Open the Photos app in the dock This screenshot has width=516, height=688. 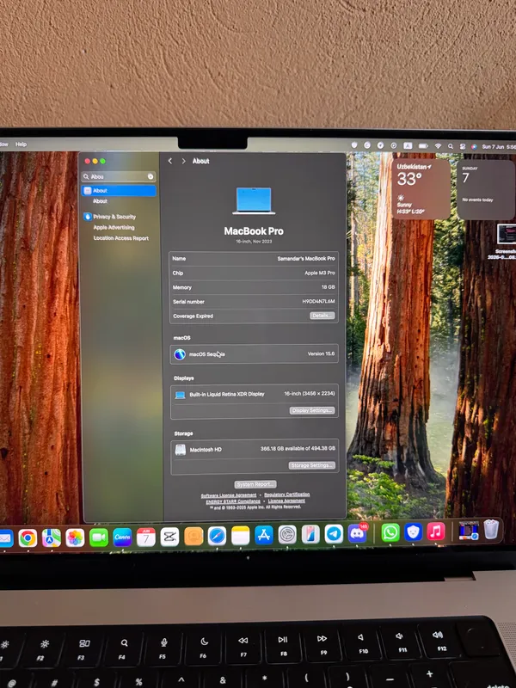click(x=75, y=537)
